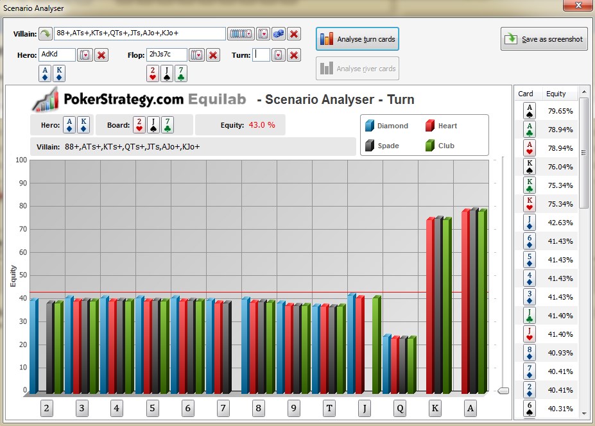Open the Flop card selector dropdown

pyautogui.click(x=196, y=55)
